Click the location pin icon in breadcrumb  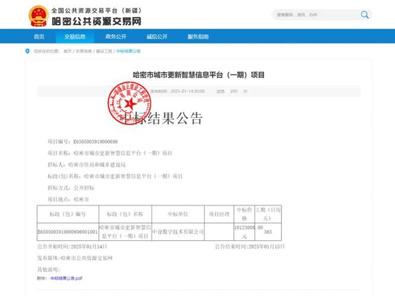point(28,51)
